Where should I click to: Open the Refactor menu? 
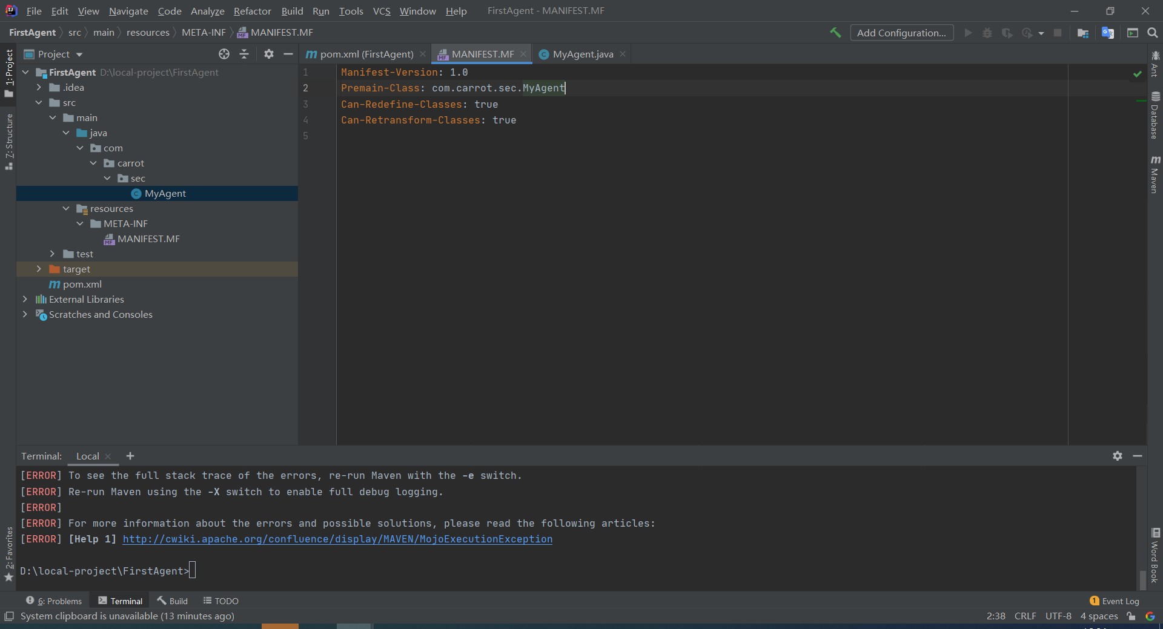coord(252,11)
